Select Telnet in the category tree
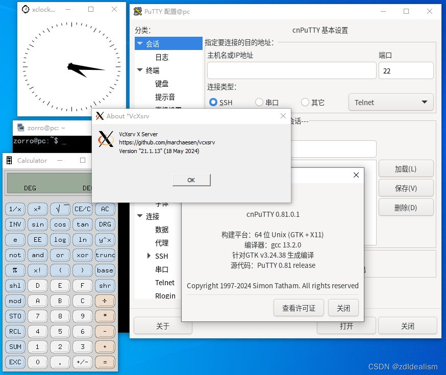Image resolution: width=446 pixels, height=375 pixels. point(165,283)
